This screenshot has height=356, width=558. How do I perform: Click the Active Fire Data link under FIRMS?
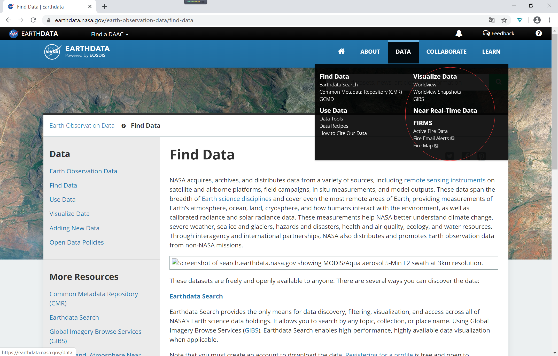[x=430, y=131]
